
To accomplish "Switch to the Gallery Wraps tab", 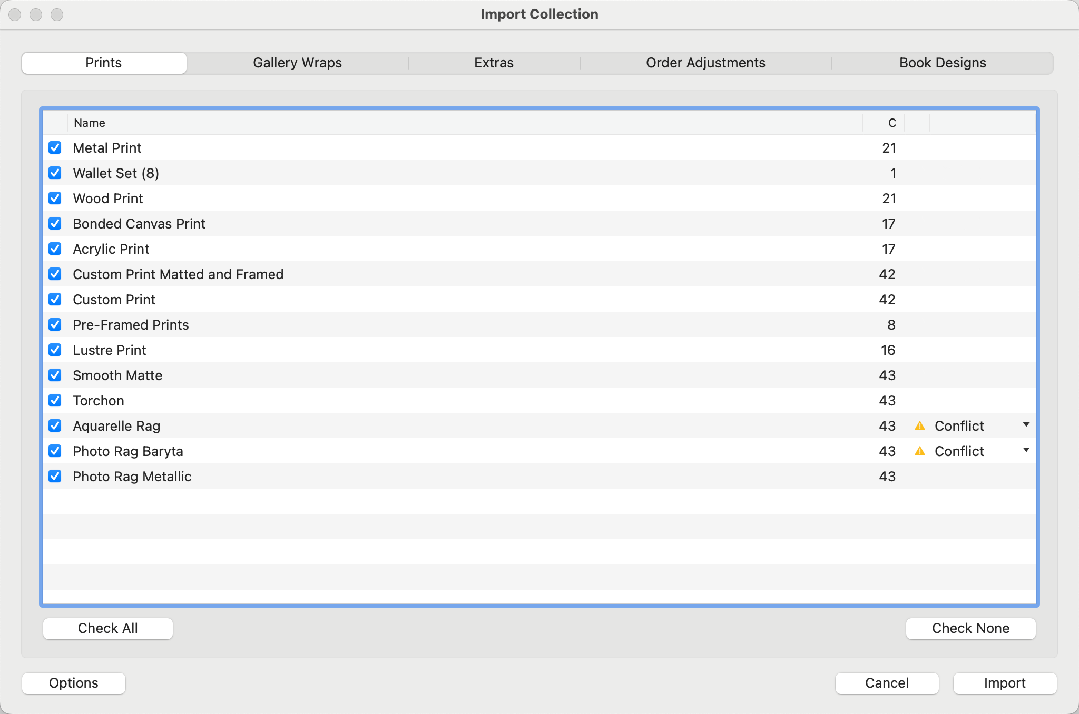I will click(297, 63).
